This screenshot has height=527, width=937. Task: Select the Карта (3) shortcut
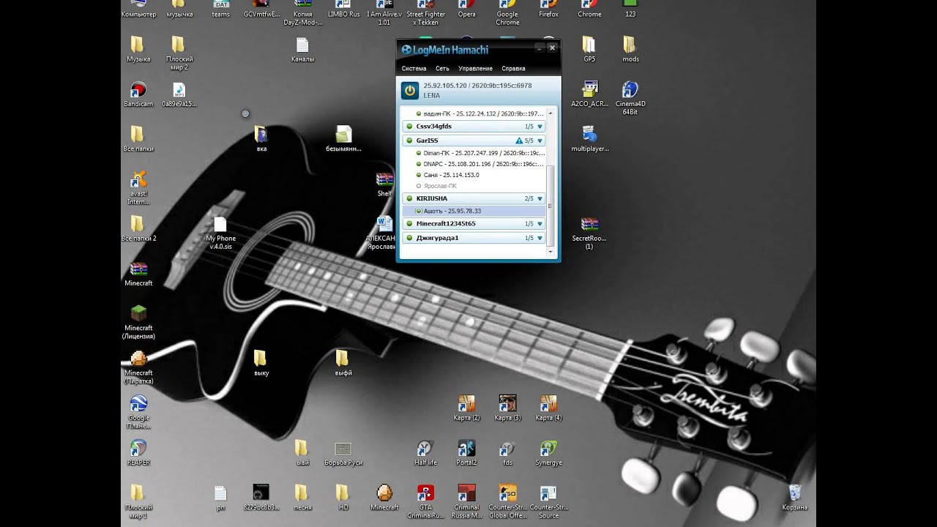[507, 408]
